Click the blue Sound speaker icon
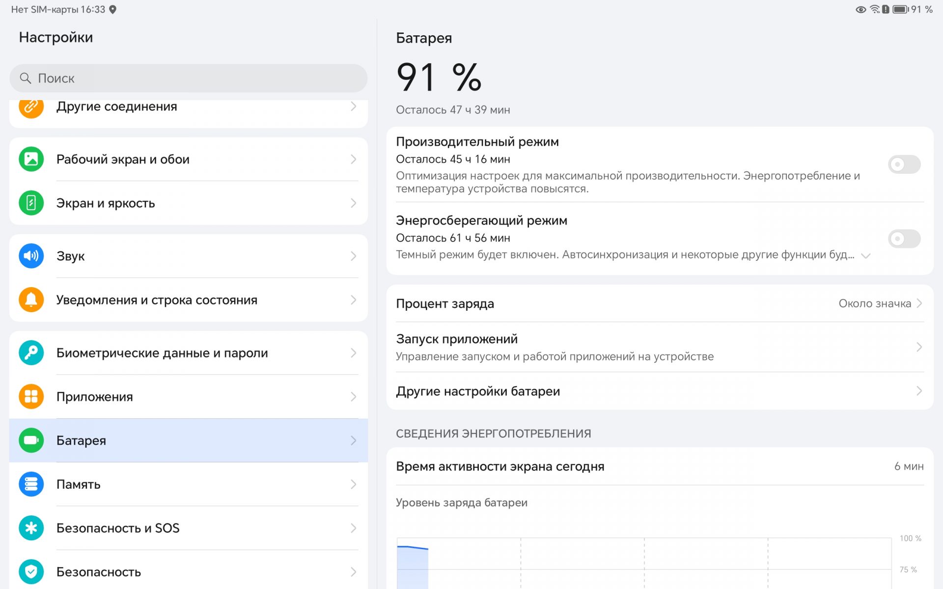Screen dimensions: 943x589 (31, 256)
